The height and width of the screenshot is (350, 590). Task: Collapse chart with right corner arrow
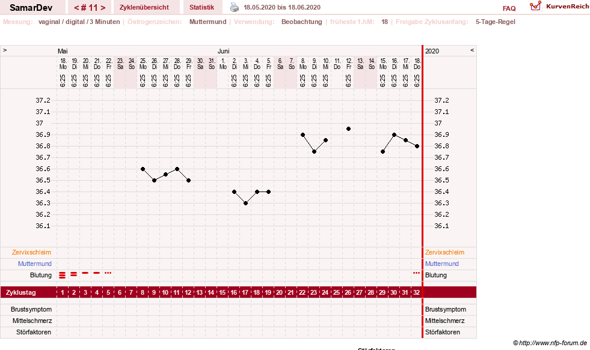(472, 50)
